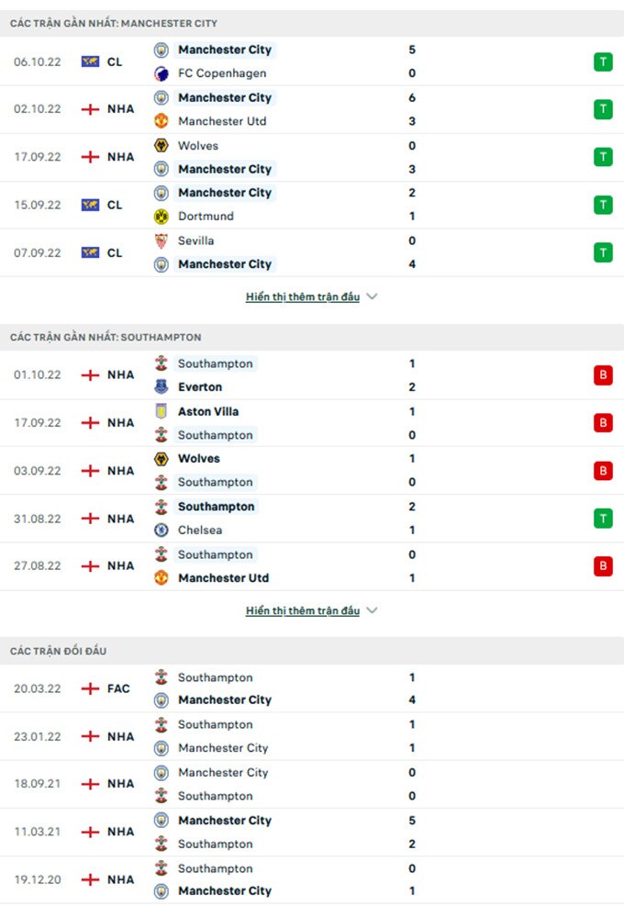Viewport: 624px width, 906px height.
Task: Click the England flag beside FAC
Action: pyautogui.click(x=90, y=688)
